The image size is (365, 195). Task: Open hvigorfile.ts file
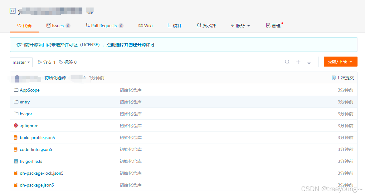pyautogui.click(x=31, y=162)
